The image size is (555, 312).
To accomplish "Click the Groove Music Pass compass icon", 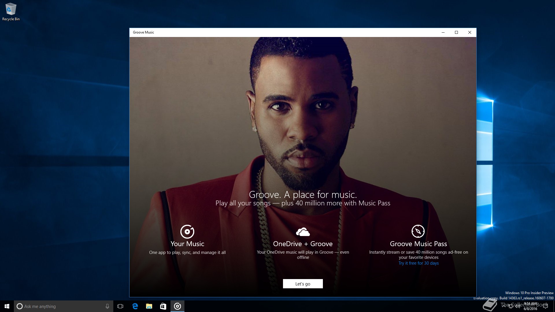I will (418, 231).
